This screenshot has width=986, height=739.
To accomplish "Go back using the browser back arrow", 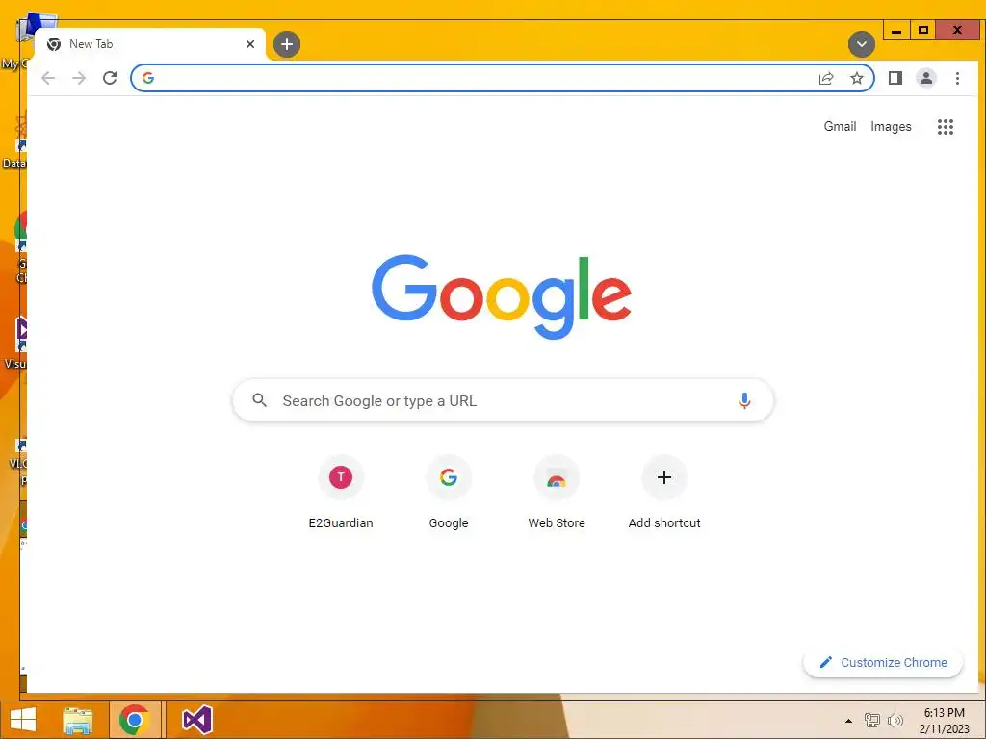I will [x=48, y=78].
